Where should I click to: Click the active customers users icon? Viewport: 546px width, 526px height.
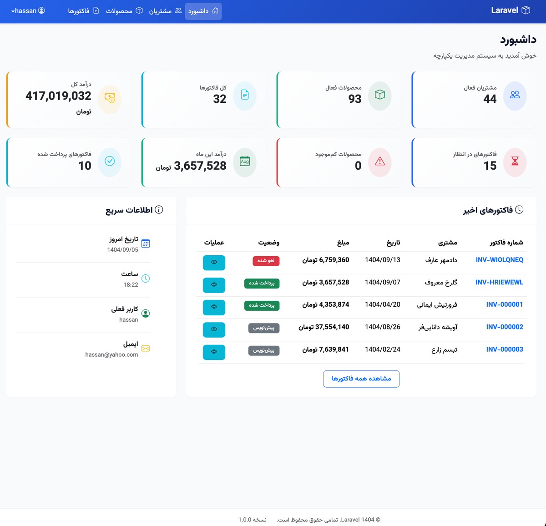tap(515, 96)
